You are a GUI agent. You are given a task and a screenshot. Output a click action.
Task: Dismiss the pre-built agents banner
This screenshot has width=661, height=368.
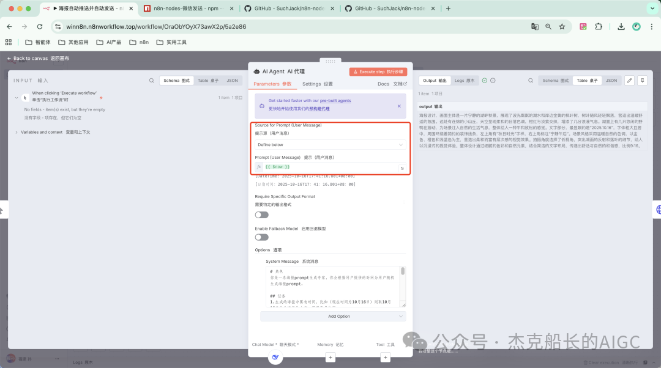pyautogui.click(x=399, y=106)
